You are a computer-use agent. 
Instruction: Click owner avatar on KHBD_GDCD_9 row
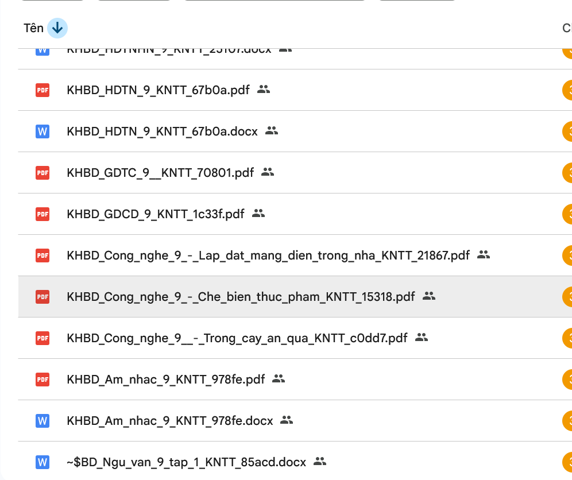[x=567, y=214]
